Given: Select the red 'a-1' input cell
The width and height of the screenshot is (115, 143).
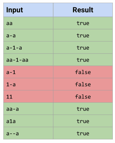Looking at the screenshot, I should pyautogui.click(x=28, y=72).
